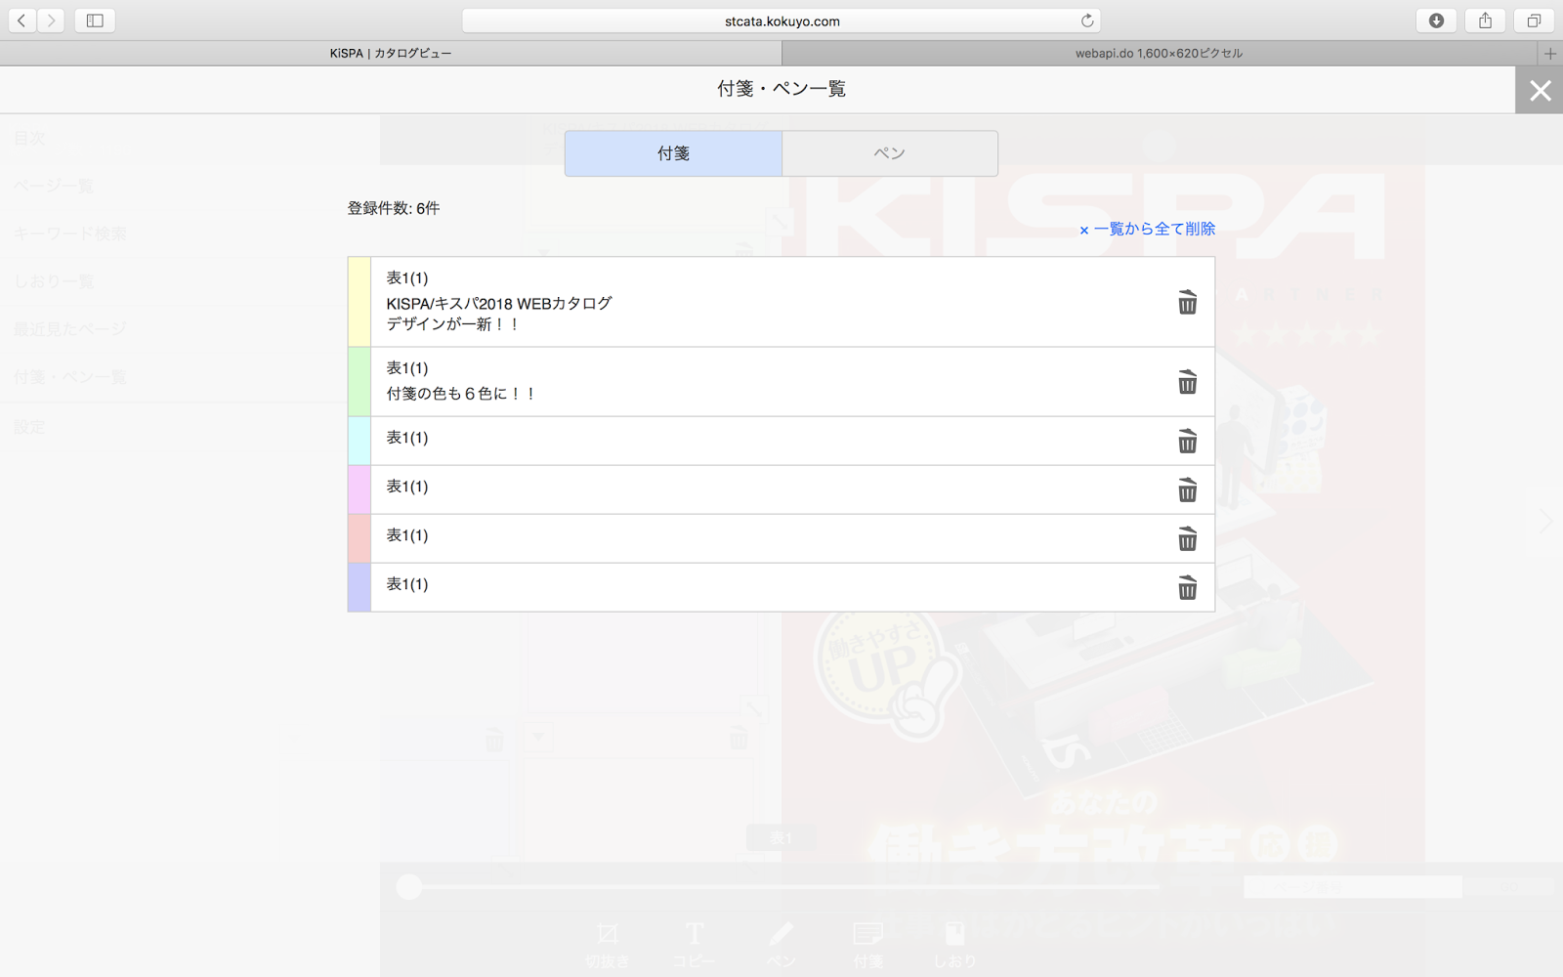The image size is (1563, 977).
Task: Delete the green 付箋の色も６色に note
Action: (1187, 382)
